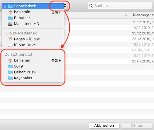Viewport: 154px width, 130px height.
Task: Select Benutzer folder entry
Action: click(33, 18)
